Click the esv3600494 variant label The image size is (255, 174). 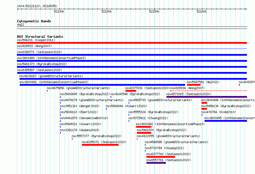tap(228, 100)
